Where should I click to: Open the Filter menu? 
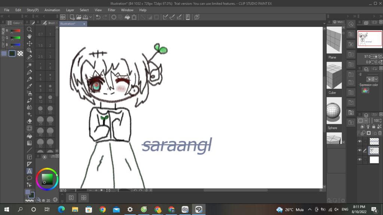click(x=111, y=10)
